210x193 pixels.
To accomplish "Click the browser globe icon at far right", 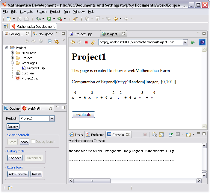I will (202, 42).
